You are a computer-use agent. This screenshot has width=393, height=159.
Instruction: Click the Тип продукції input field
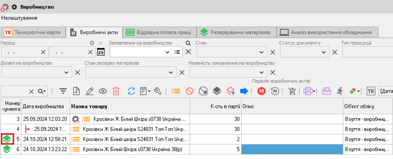(x=367, y=52)
